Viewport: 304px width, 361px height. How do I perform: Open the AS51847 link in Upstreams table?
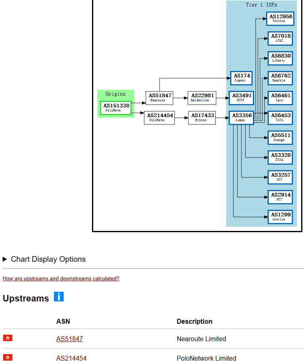(70, 339)
